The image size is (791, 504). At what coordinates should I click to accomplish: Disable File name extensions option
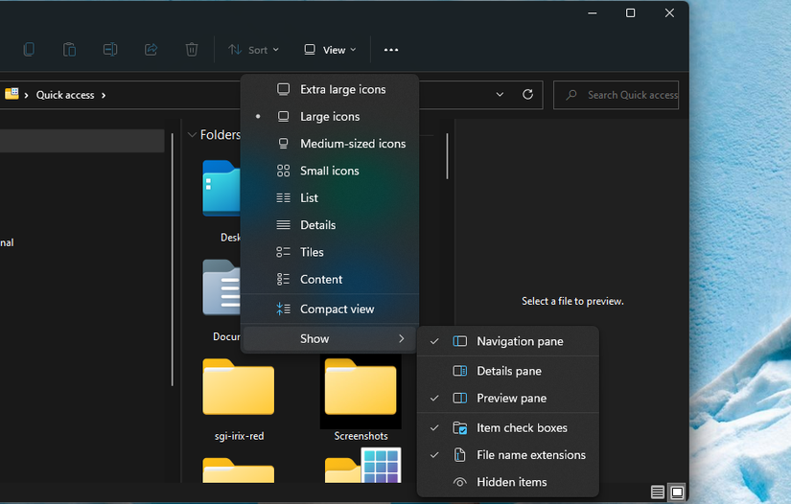[x=530, y=455]
